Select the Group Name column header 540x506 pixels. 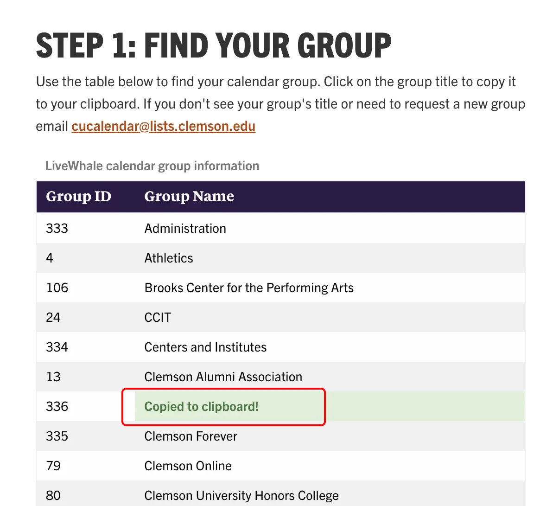click(189, 197)
